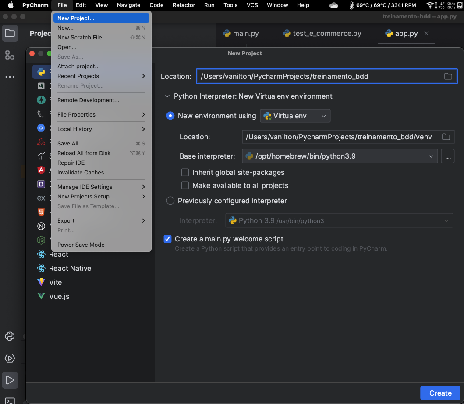Screen dimensions: 464x404
Task: Open the Terminal tool window icon
Action: tap(10, 401)
